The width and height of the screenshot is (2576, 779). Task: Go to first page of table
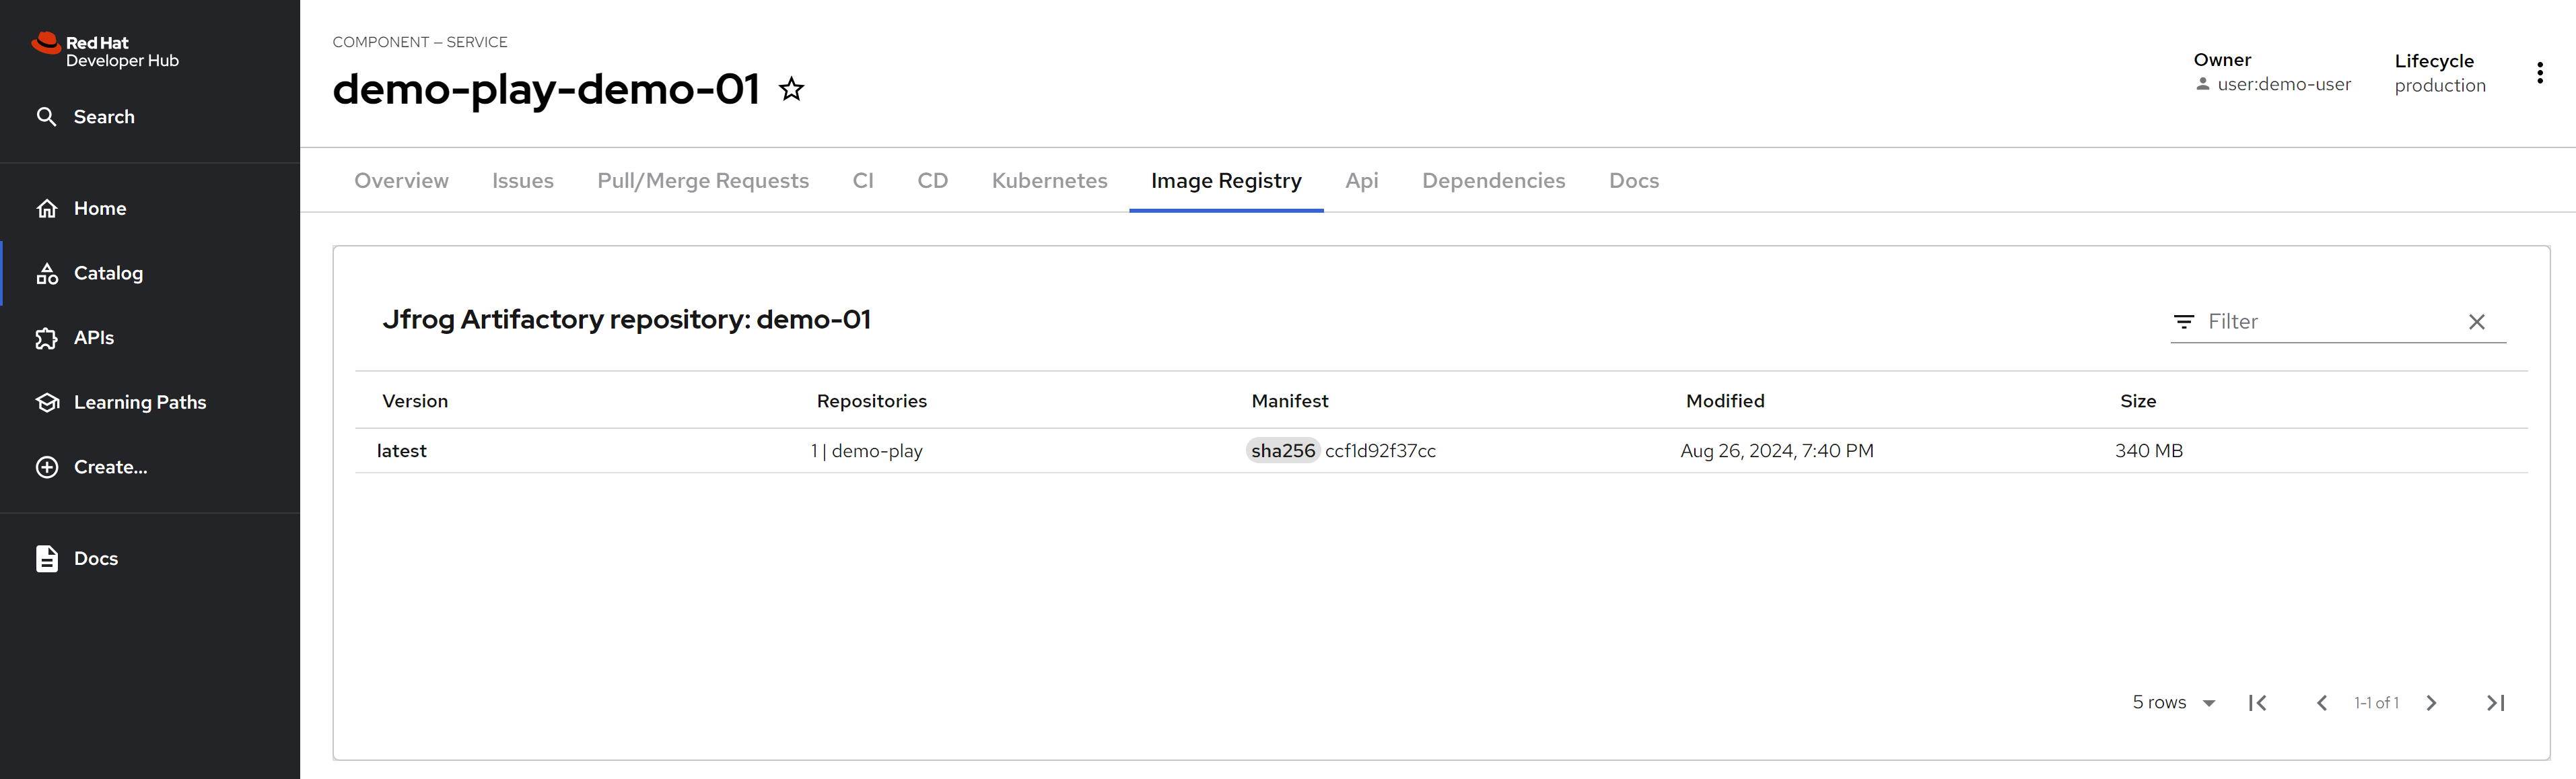[2257, 703]
